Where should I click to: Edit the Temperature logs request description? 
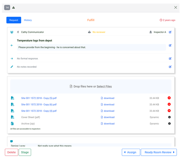click(x=170, y=45)
